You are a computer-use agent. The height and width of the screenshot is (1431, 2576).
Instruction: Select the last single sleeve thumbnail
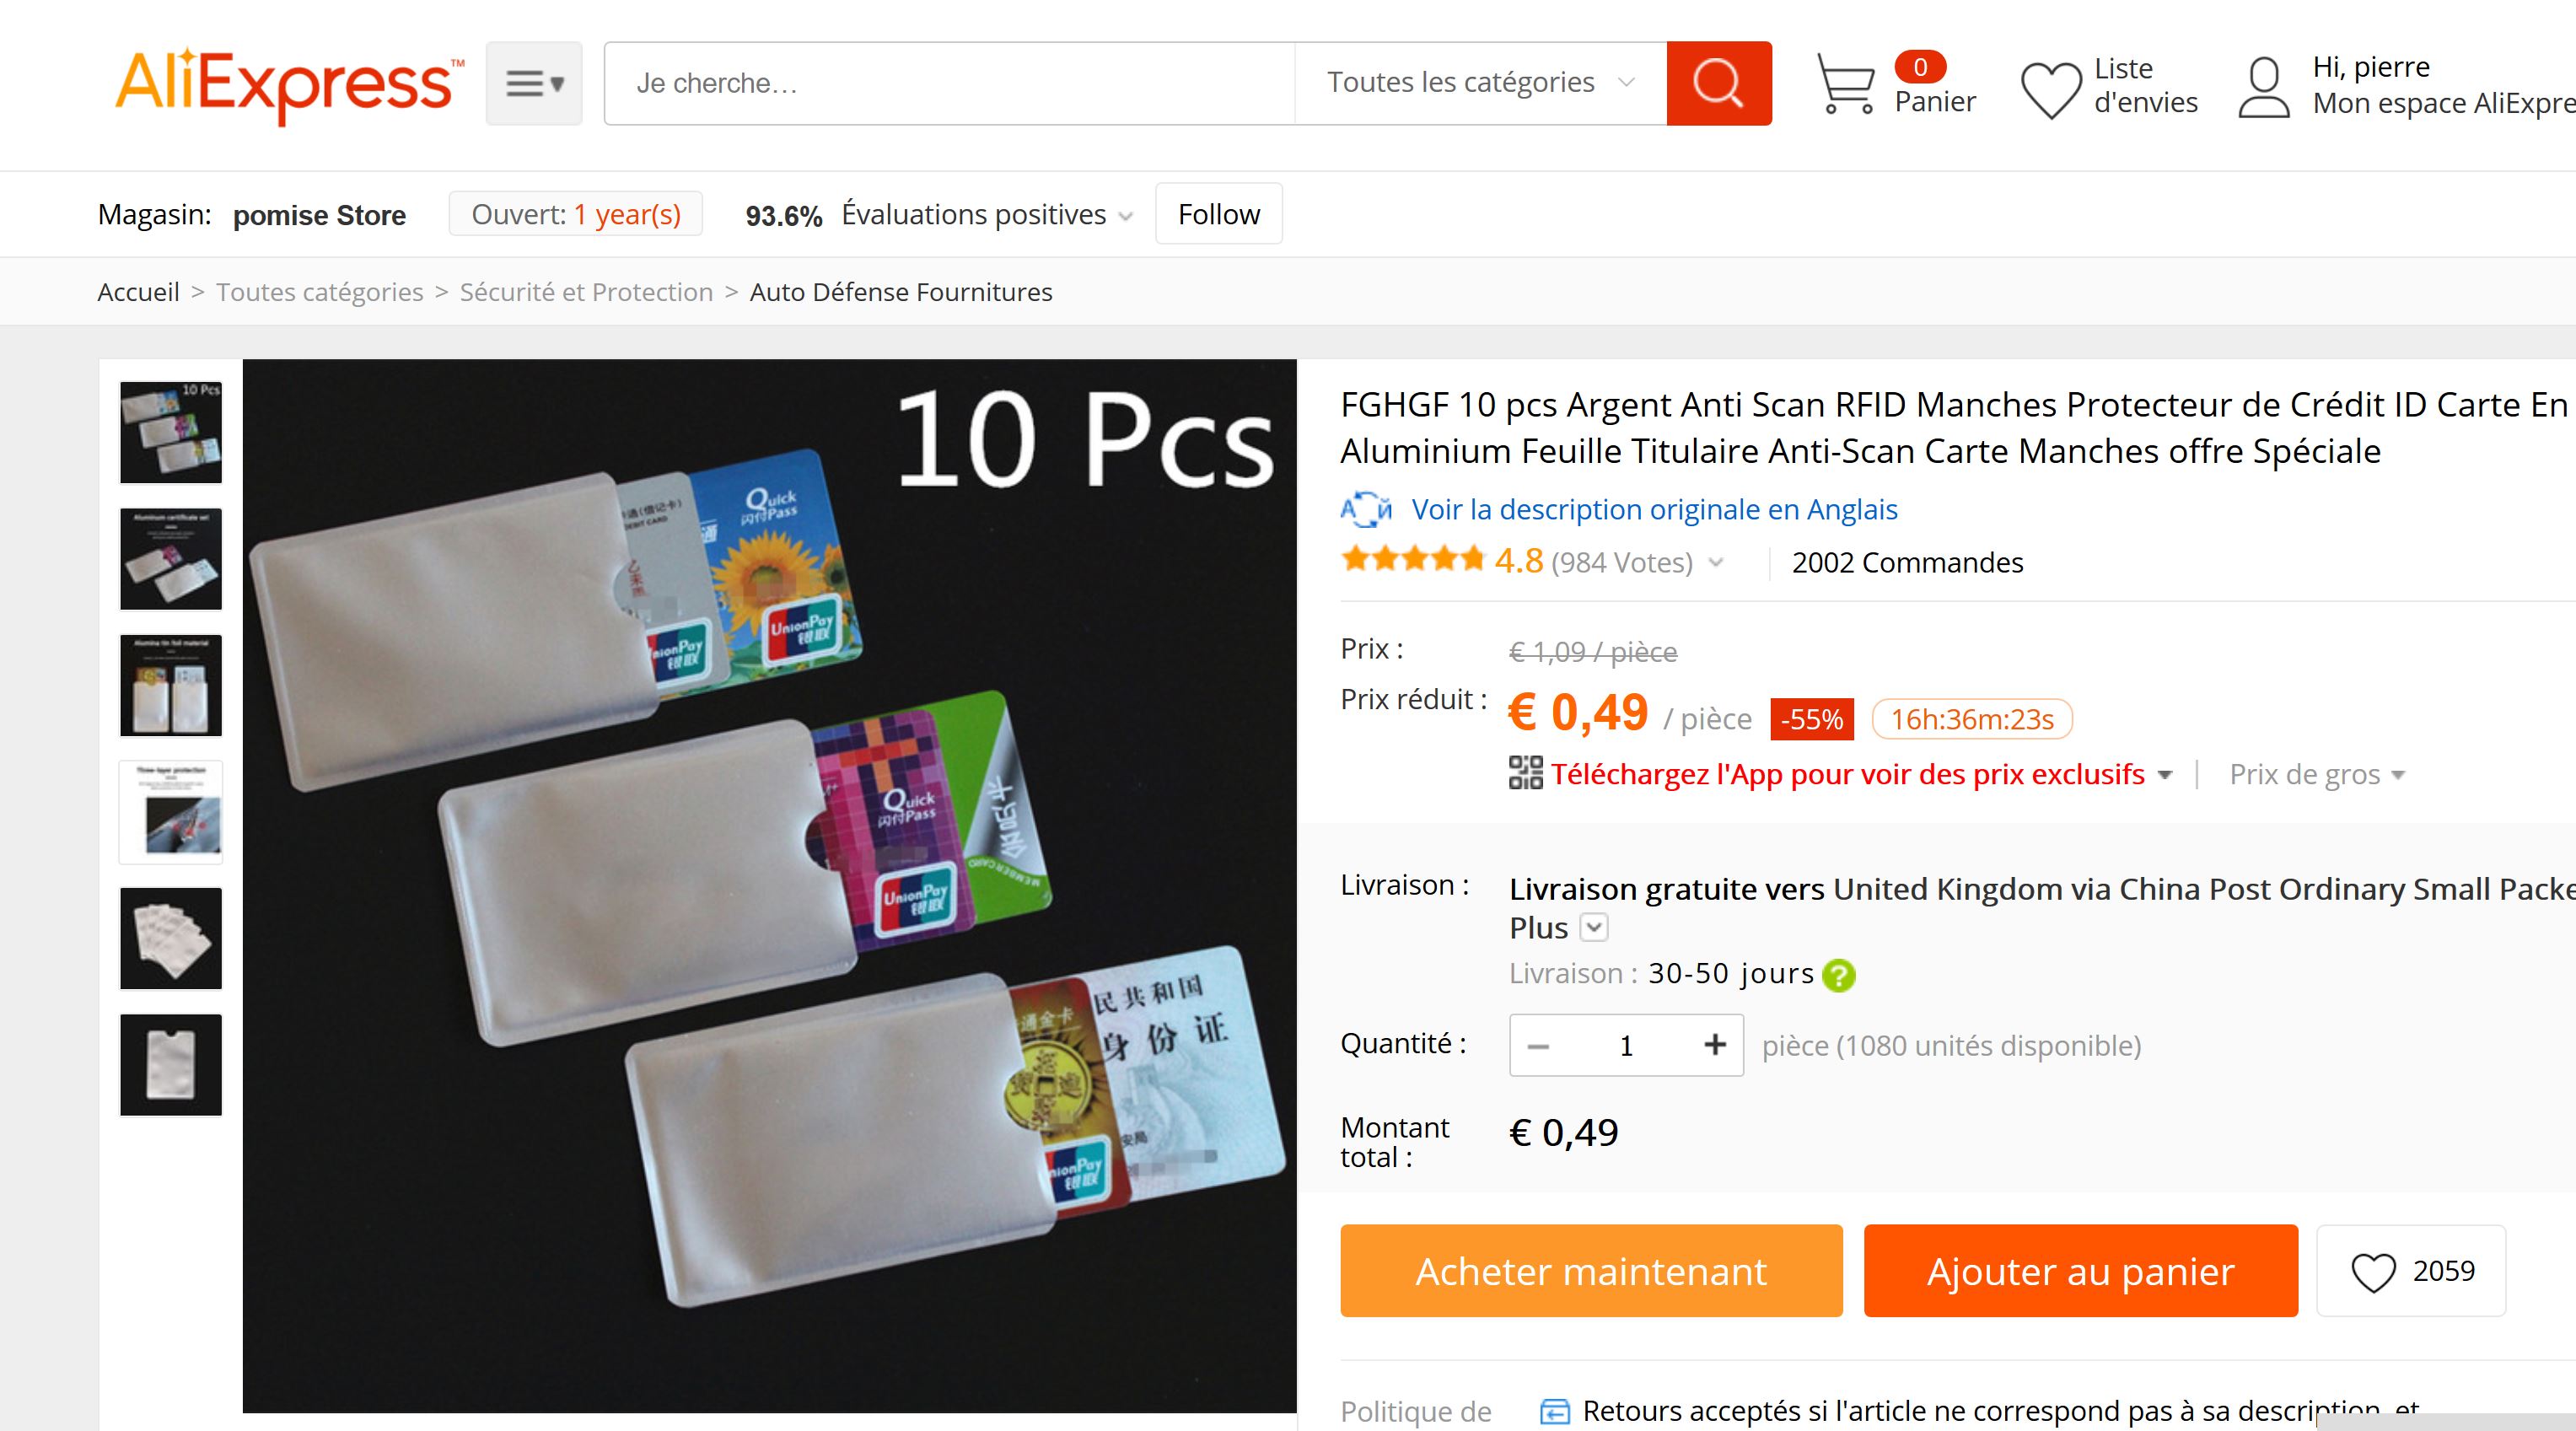click(x=171, y=1065)
